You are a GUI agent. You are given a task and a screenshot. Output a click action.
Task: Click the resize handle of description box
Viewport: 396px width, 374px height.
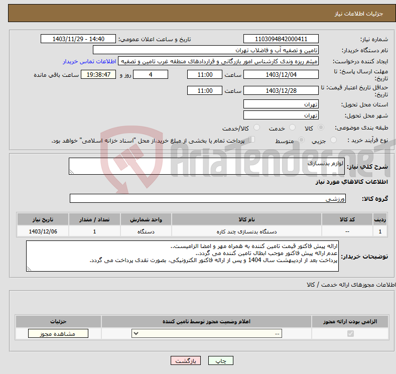pos(72,172)
